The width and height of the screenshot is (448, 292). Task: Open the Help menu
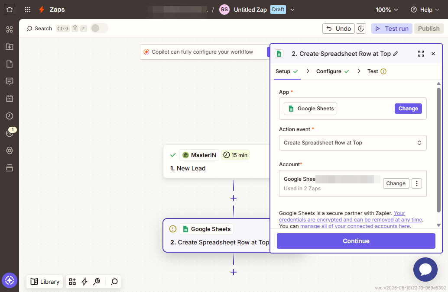425,10
